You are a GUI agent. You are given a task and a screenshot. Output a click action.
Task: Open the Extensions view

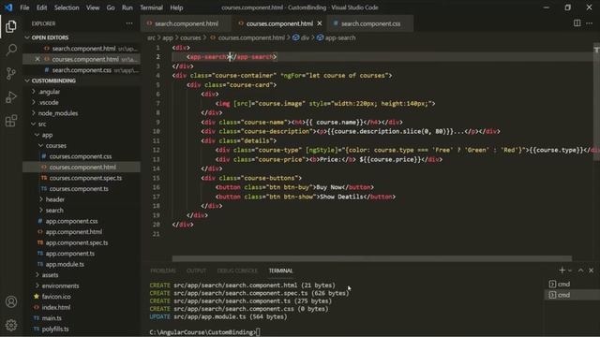click(x=11, y=121)
